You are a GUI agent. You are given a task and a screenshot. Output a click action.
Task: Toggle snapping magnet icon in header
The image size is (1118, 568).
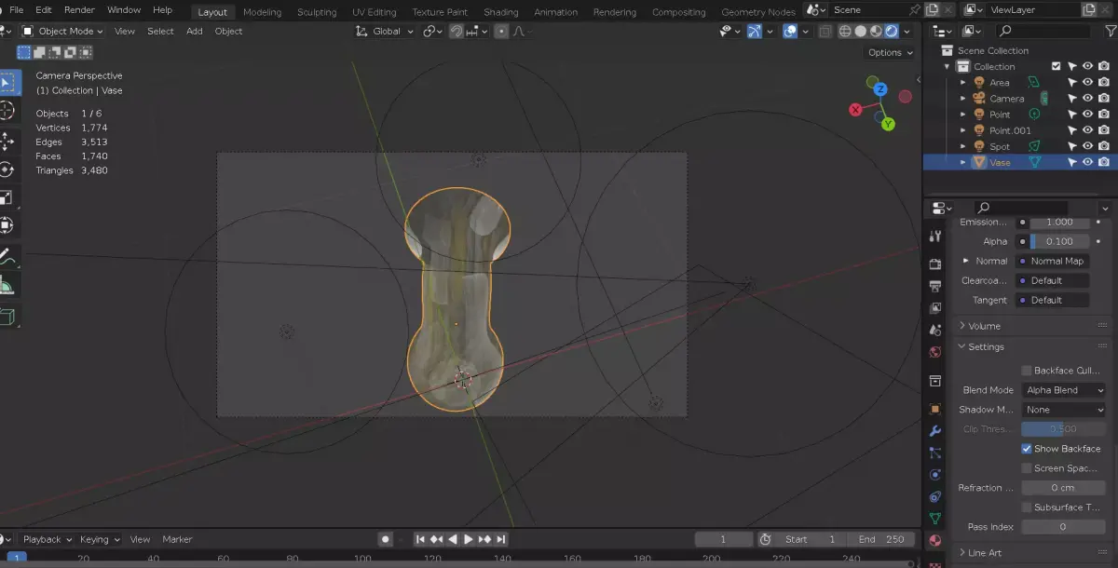[x=457, y=31]
